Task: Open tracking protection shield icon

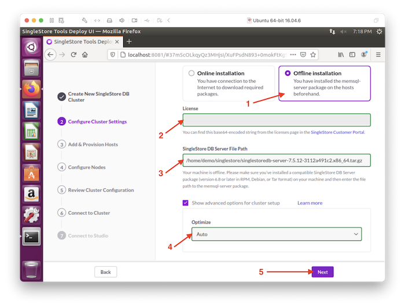Action: pos(113,55)
